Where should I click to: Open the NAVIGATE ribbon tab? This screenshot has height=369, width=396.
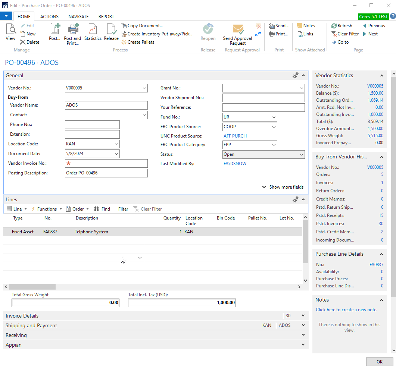(78, 16)
